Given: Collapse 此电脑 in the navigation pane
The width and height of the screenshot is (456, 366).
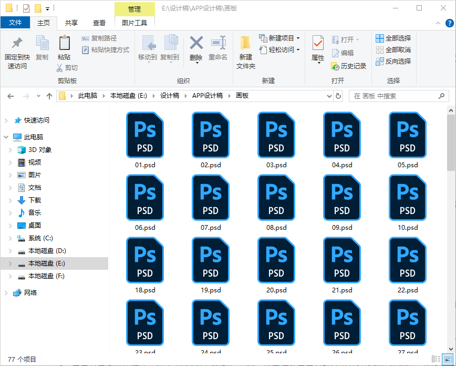Looking at the screenshot, I should (5, 136).
